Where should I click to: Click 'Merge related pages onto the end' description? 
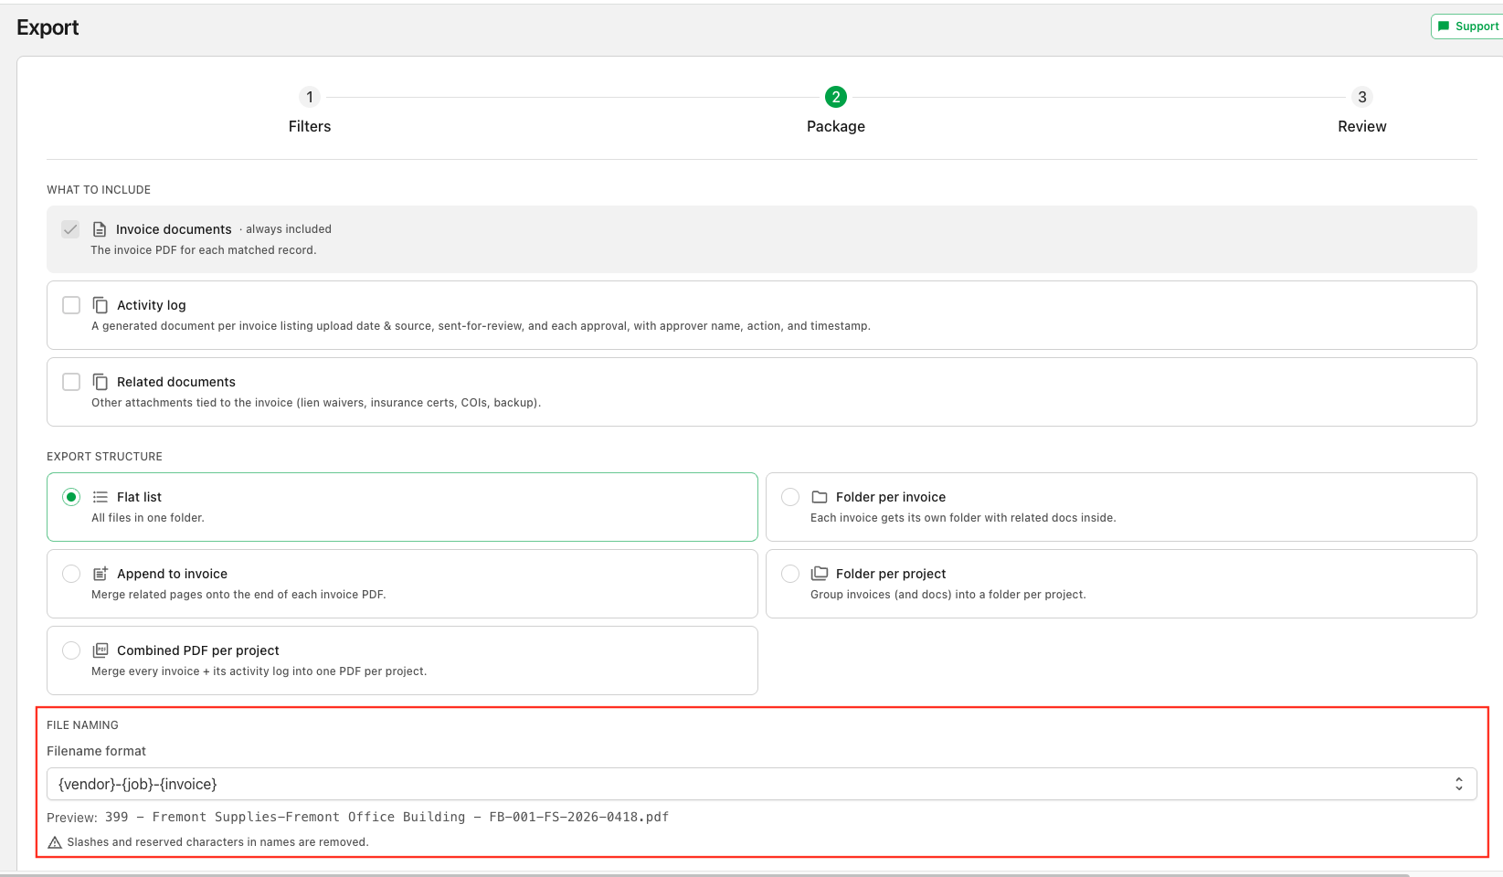coord(238,595)
